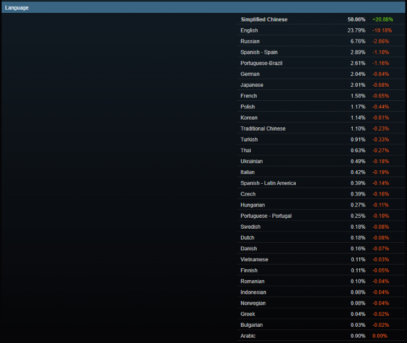Click the Korean language label
Screen dimensions: 407x343
coord(249,118)
